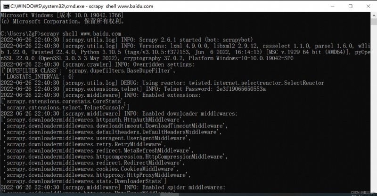
Task: Close the scrapy shell console window
Action: coord(368,6)
